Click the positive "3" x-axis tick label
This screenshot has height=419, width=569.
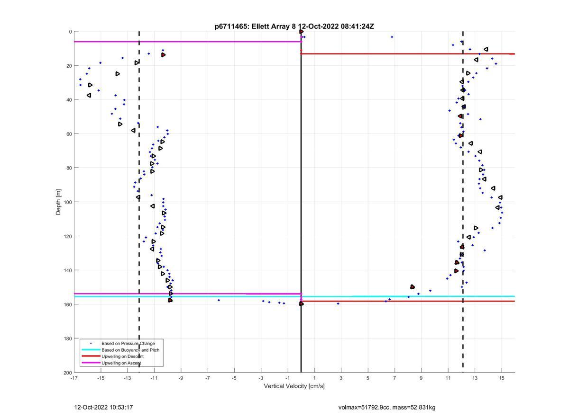click(x=341, y=378)
